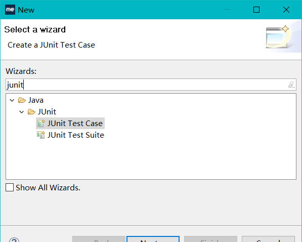Focus the wizards filter text field
The width and height of the screenshot is (302, 242).
(x=151, y=85)
